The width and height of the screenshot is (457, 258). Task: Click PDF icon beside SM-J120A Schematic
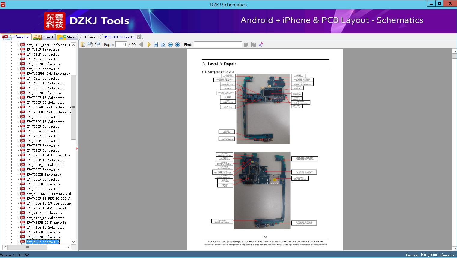pos(23,59)
